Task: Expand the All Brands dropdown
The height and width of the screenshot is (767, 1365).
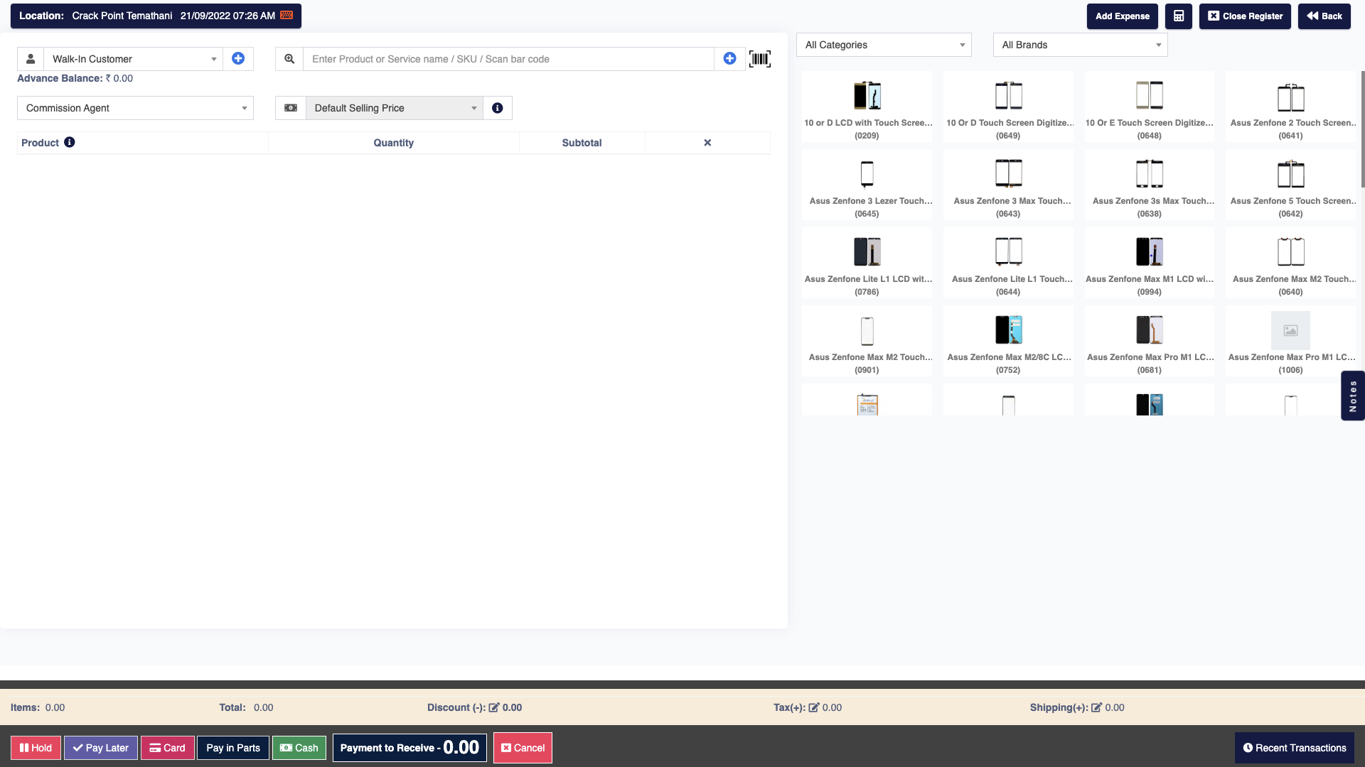Action: coord(1079,45)
